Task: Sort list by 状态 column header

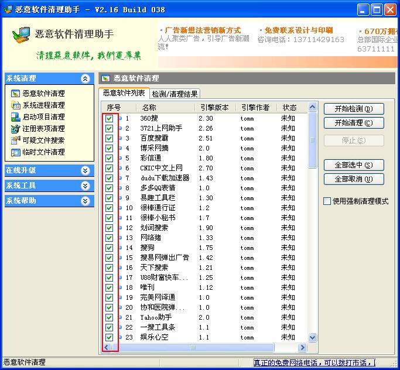Action: 292,107
